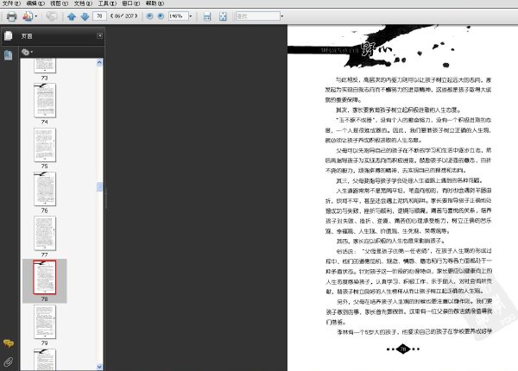Click the thumbnail panel scrollbar thumb
The width and height of the screenshot is (518, 371).
99,187
